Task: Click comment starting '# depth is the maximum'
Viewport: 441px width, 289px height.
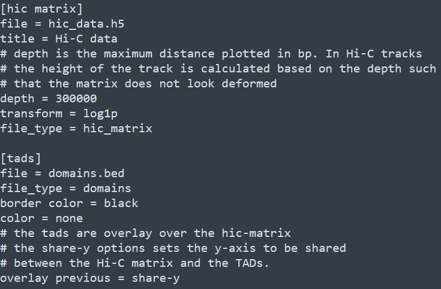Action: 211,54
